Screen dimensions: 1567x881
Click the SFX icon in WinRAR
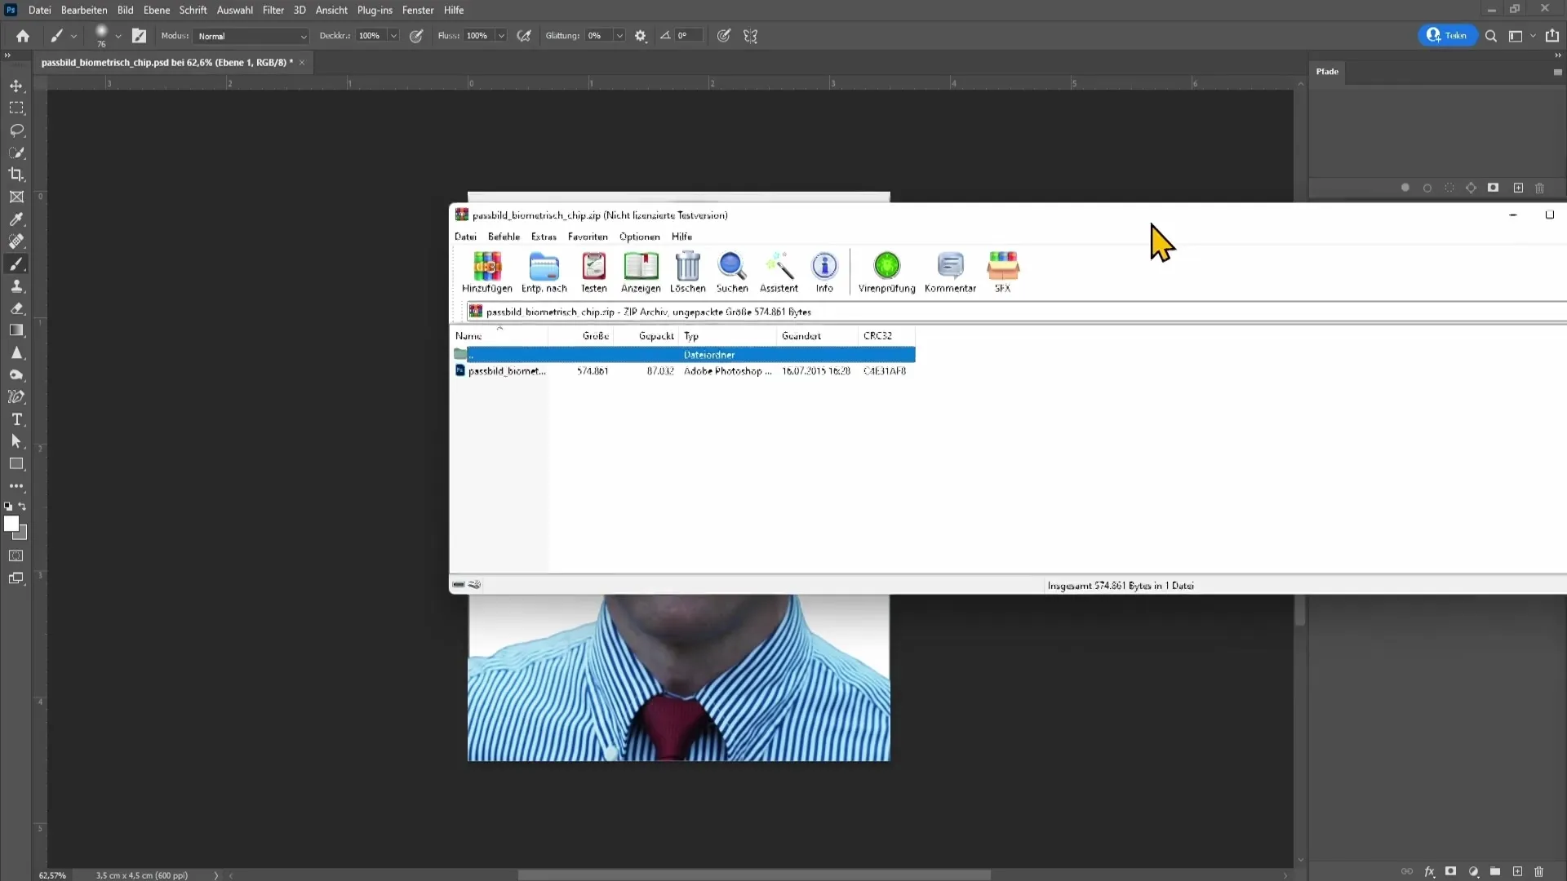tap(1003, 272)
